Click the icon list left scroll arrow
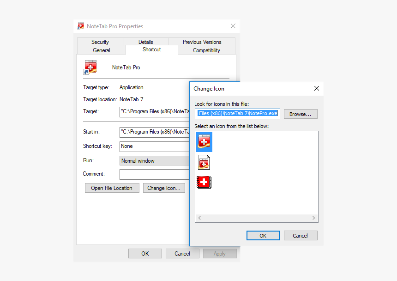397x281 pixels. [x=199, y=218]
